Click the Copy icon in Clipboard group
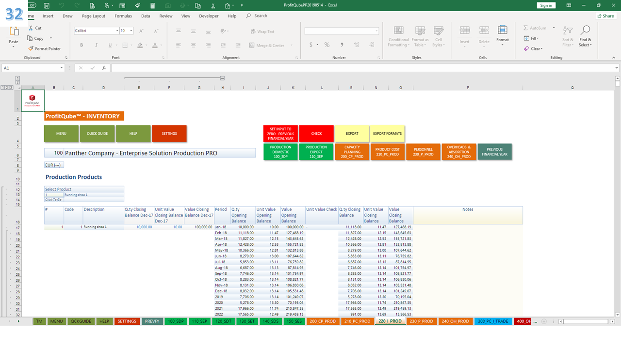Screen dimensions: 621x349 (x=31, y=38)
